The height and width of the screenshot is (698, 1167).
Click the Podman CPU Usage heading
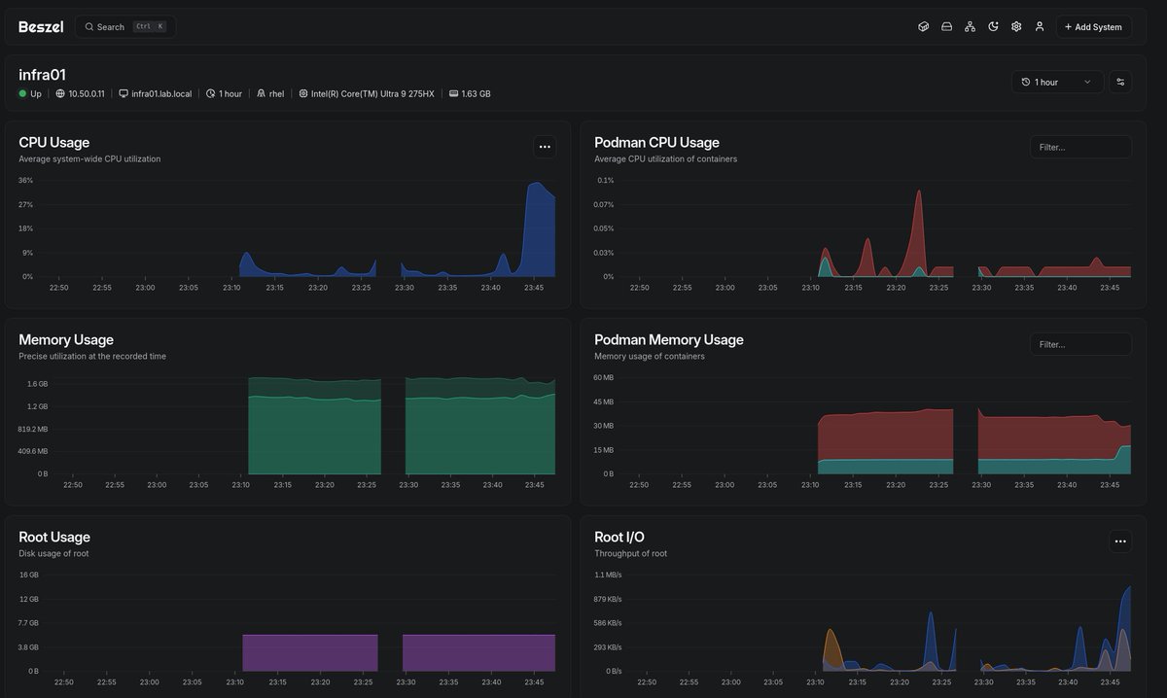pyautogui.click(x=657, y=143)
